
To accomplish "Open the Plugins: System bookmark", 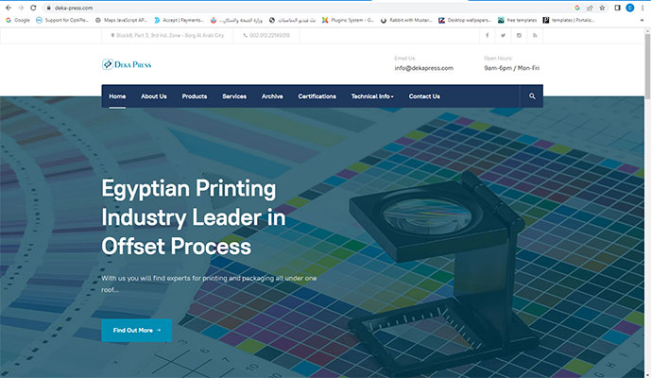I will point(348,20).
